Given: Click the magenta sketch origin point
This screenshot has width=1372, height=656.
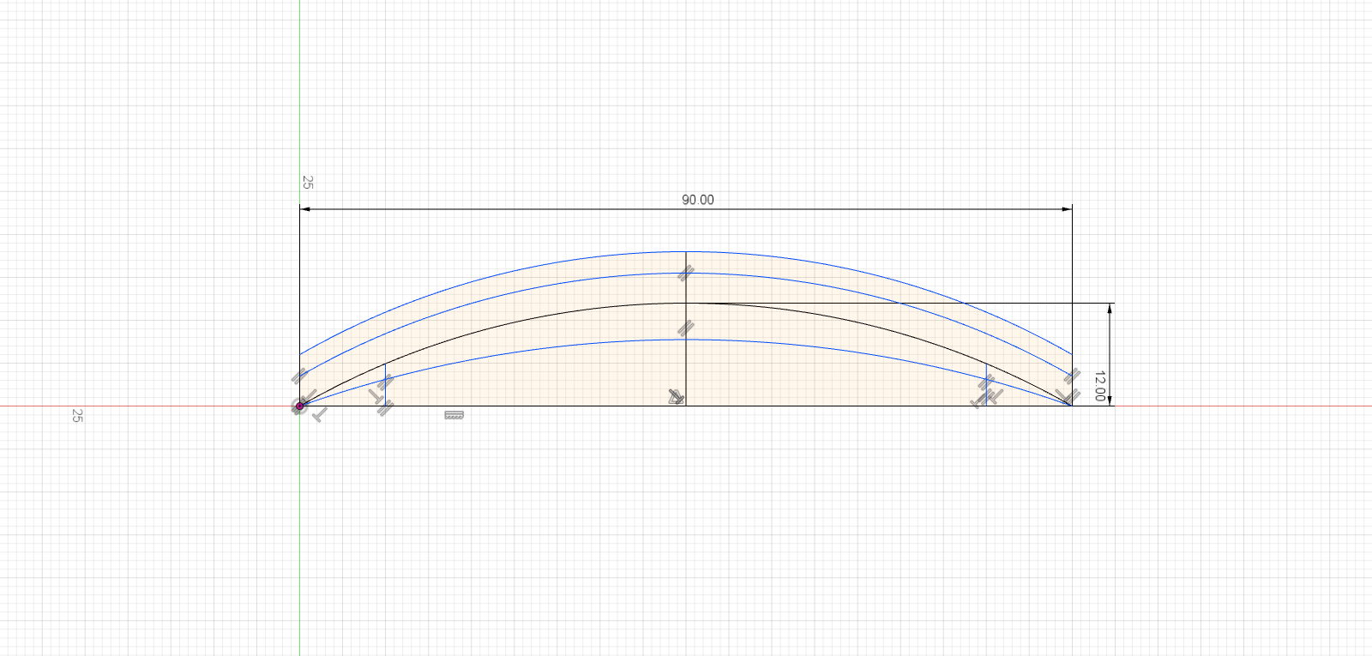Looking at the screenshot, I should (300, 406).
